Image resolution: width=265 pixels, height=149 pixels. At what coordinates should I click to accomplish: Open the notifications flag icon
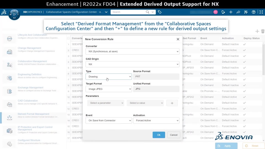pos(223,12)
